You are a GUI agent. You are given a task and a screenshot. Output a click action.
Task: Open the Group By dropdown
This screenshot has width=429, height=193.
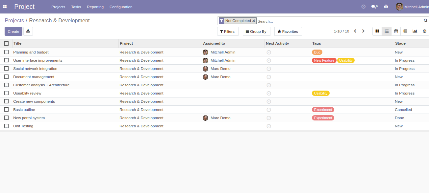coord(256,32)
